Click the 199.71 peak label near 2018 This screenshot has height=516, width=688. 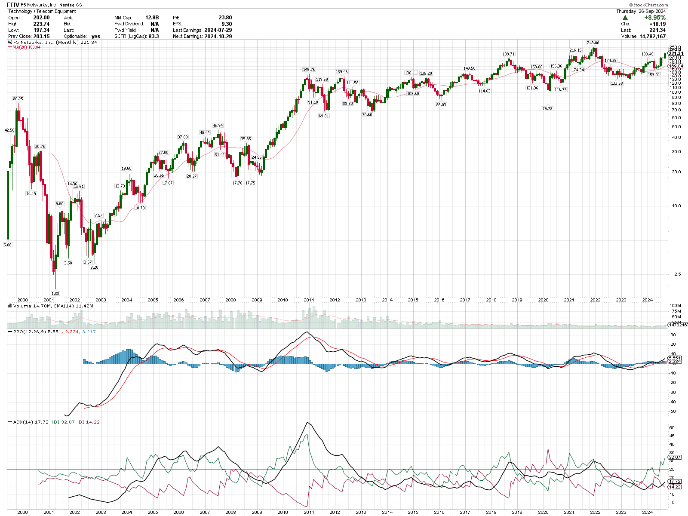pos(508,54)
